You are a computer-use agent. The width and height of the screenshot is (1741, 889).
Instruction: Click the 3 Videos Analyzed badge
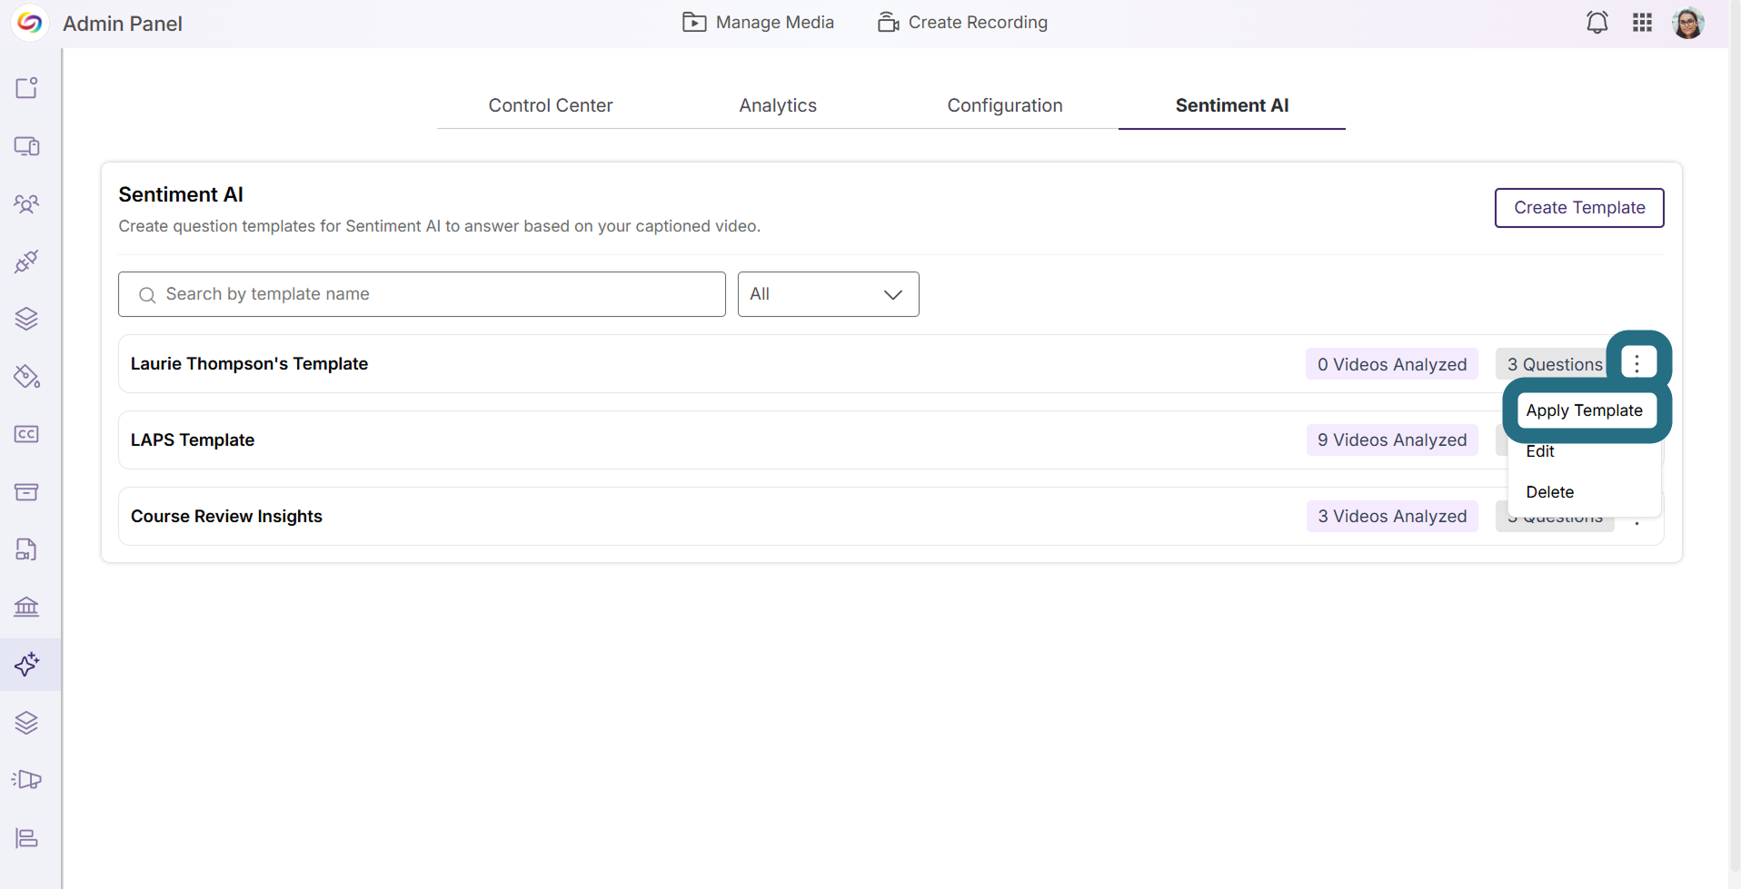[x=1392, y=517]
